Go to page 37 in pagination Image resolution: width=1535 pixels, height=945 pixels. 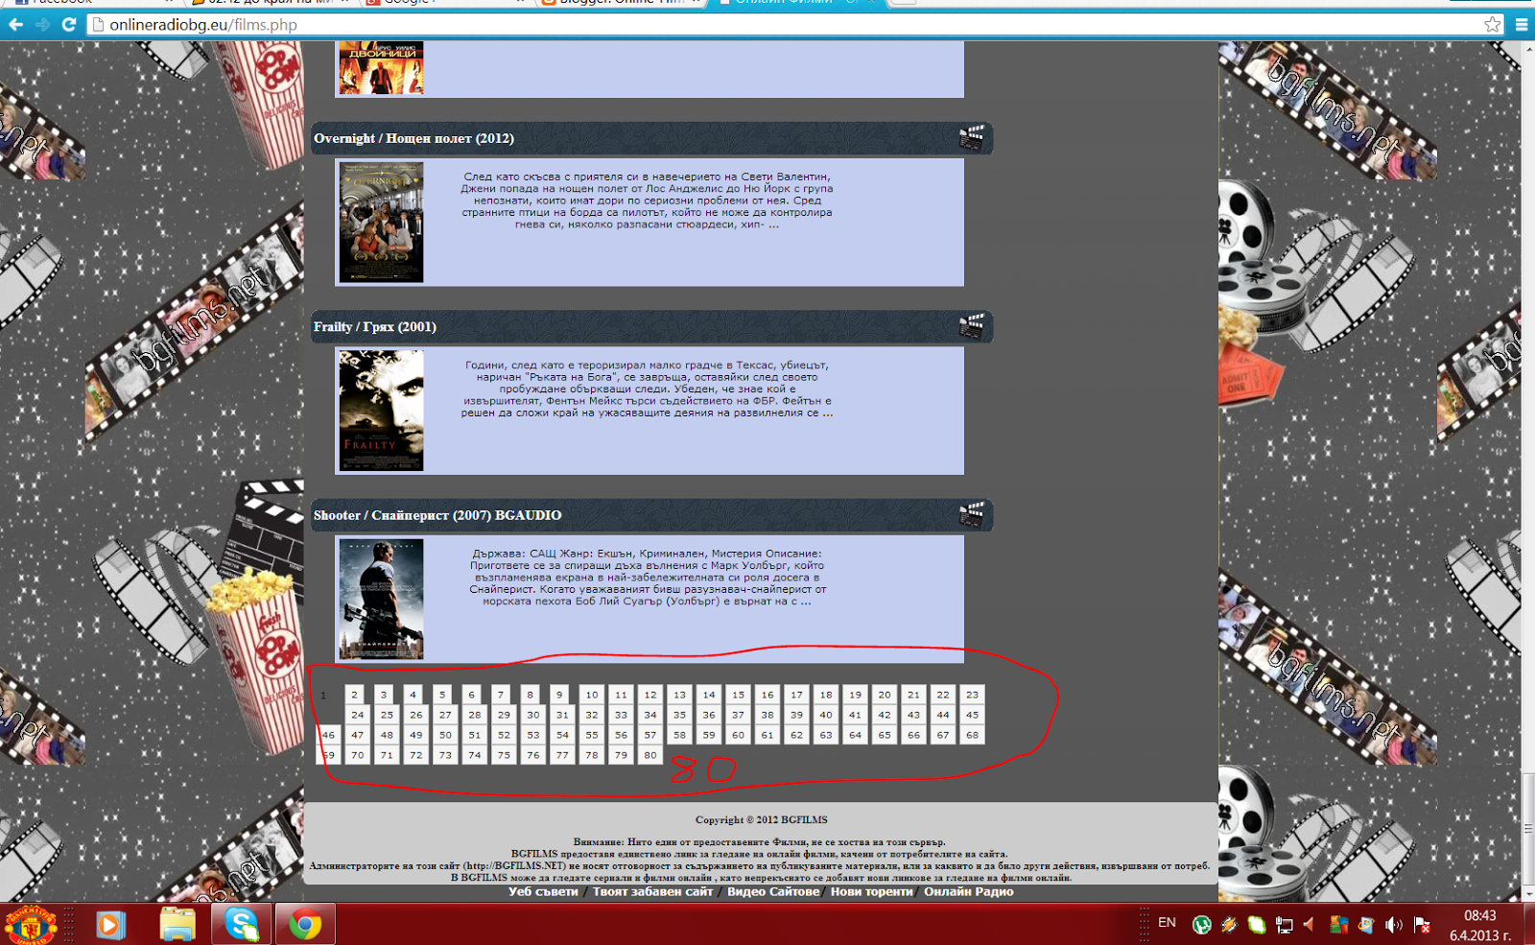coord(738,715)
